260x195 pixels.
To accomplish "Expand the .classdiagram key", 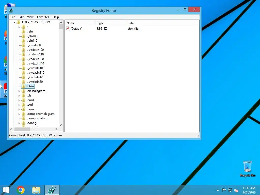I will (19, 91).
